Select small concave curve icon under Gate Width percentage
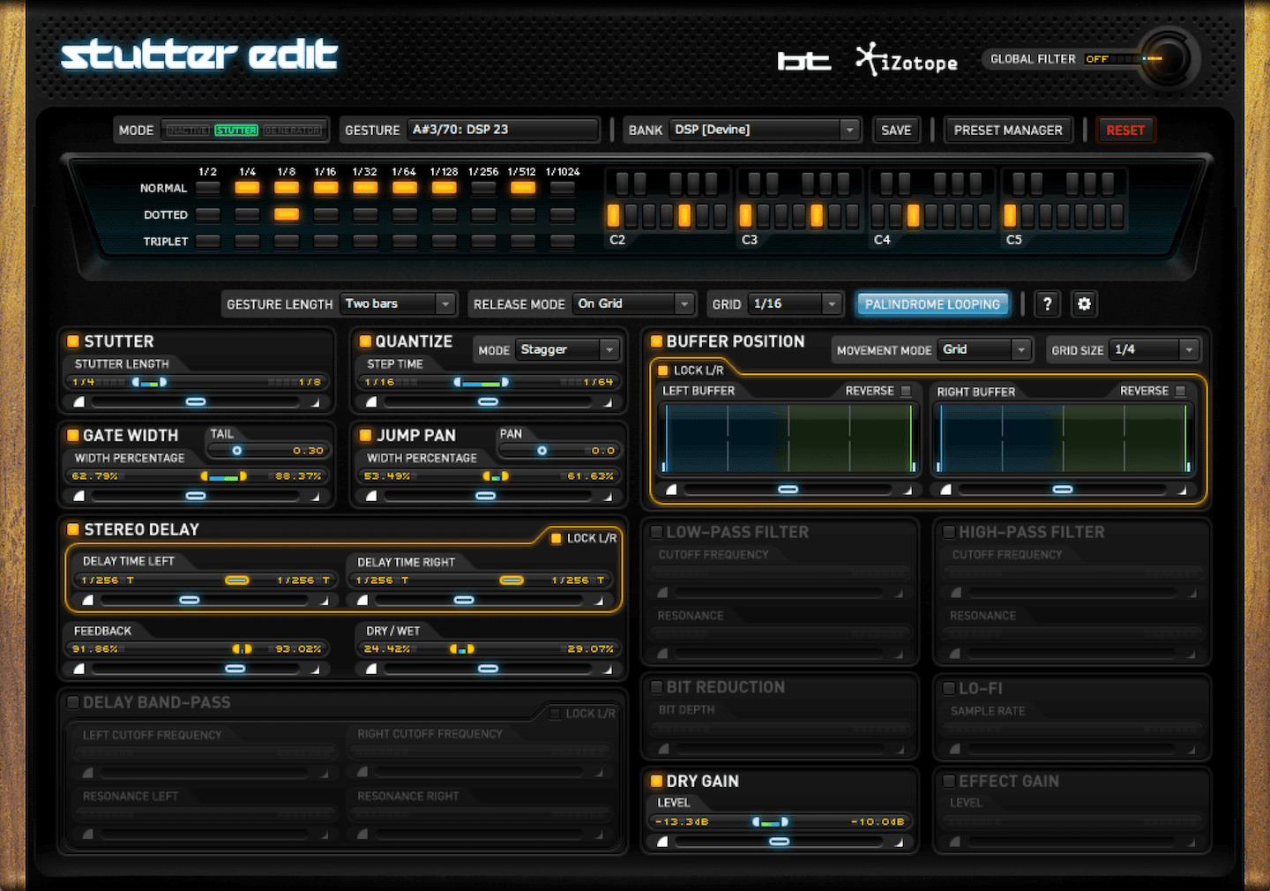1270x891 pixels. coord(316,498)
